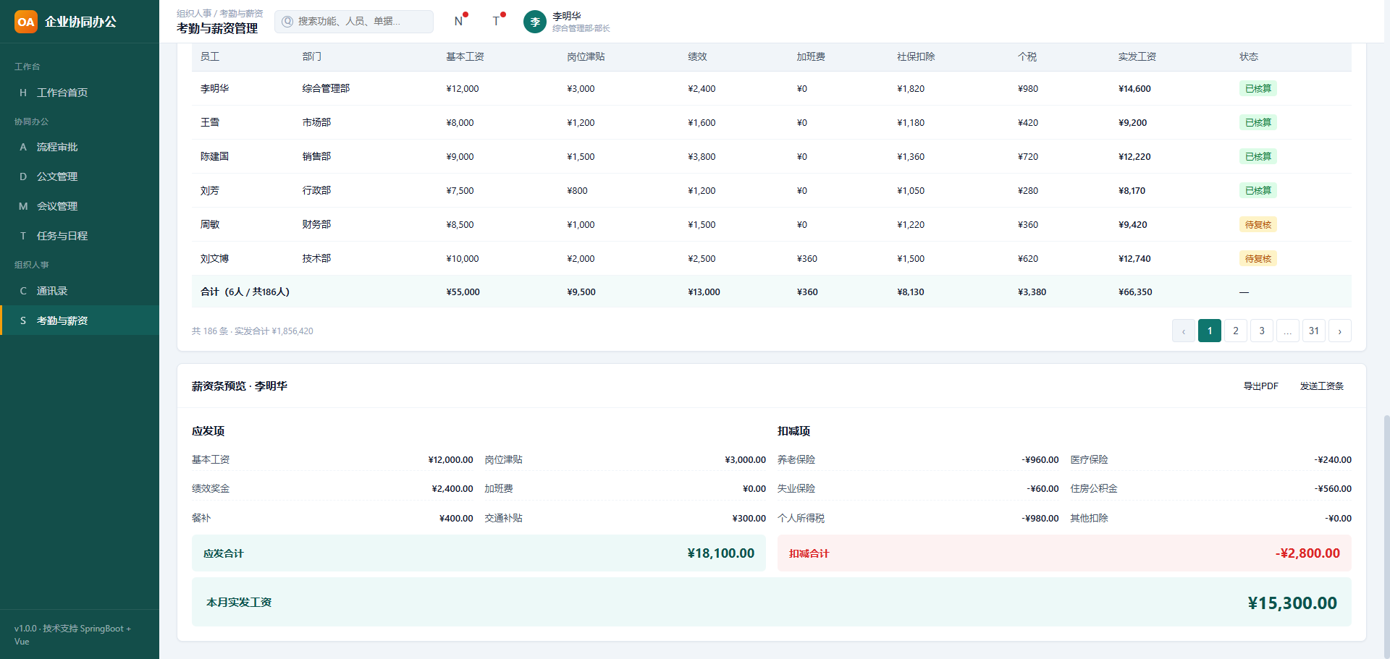
Task: Click 应发合计 ¥18,100.00 amount
Action: 720,553
